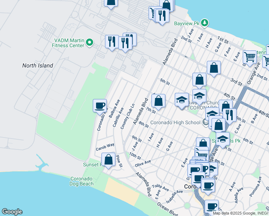Open the shopping bag marker west of Spreckels Pk

pyautogui.click(x=203, y=143)
